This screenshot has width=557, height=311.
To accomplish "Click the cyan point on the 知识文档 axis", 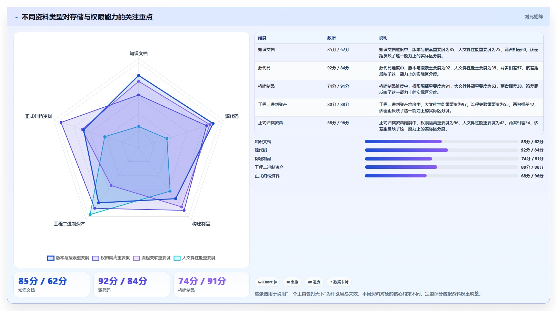I will pos(139,127).
